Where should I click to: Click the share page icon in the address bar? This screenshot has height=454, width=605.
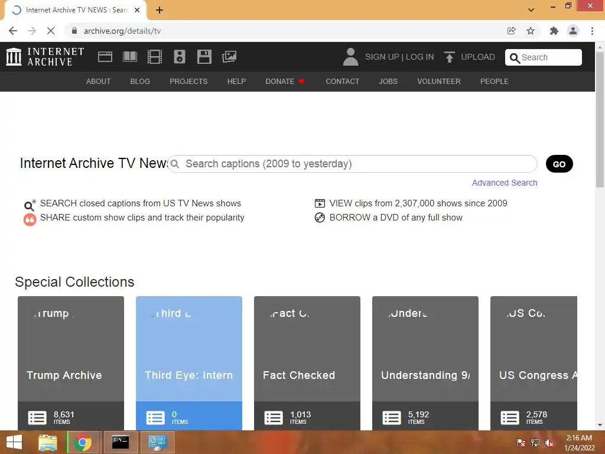tap(511, 31)
